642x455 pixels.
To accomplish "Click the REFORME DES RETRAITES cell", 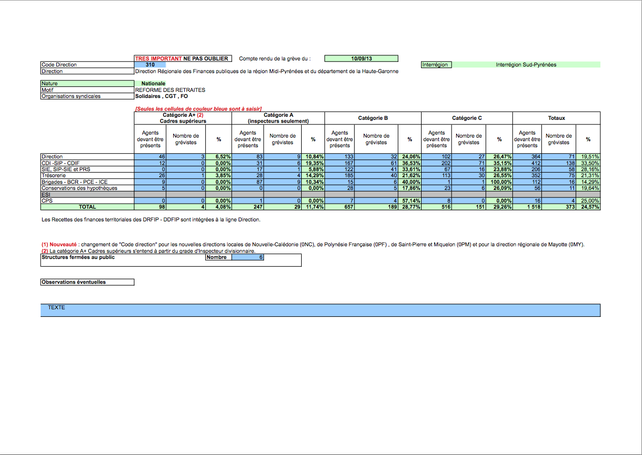I will (170, 90).
